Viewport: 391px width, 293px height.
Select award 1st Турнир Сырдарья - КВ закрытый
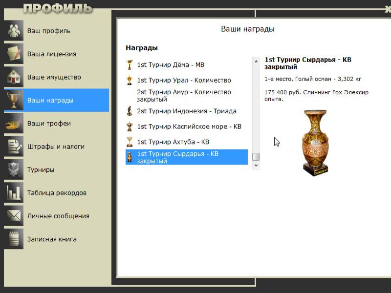click(x=187, y=157)
